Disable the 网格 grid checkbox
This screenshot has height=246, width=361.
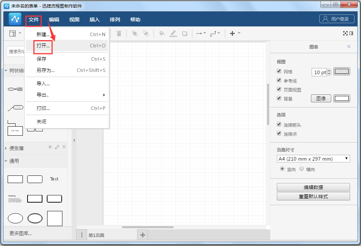coord(279,72)
